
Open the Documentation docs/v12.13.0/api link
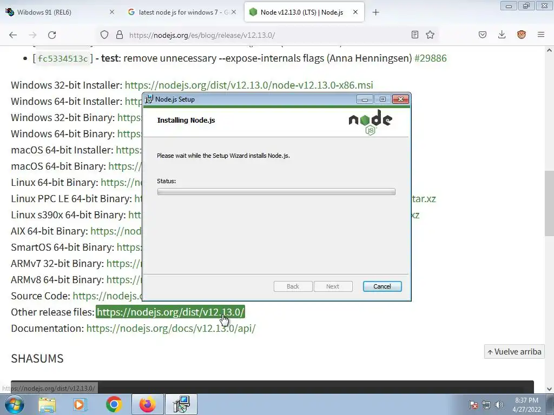pos(170,328)
